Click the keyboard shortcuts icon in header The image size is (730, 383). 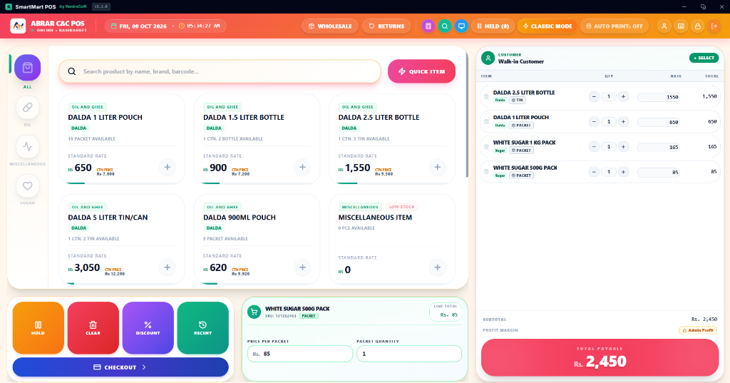pyautogui.click(x=681, y=26)
